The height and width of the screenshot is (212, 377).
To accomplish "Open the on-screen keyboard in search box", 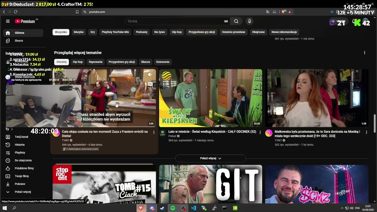I will [226, 21].
